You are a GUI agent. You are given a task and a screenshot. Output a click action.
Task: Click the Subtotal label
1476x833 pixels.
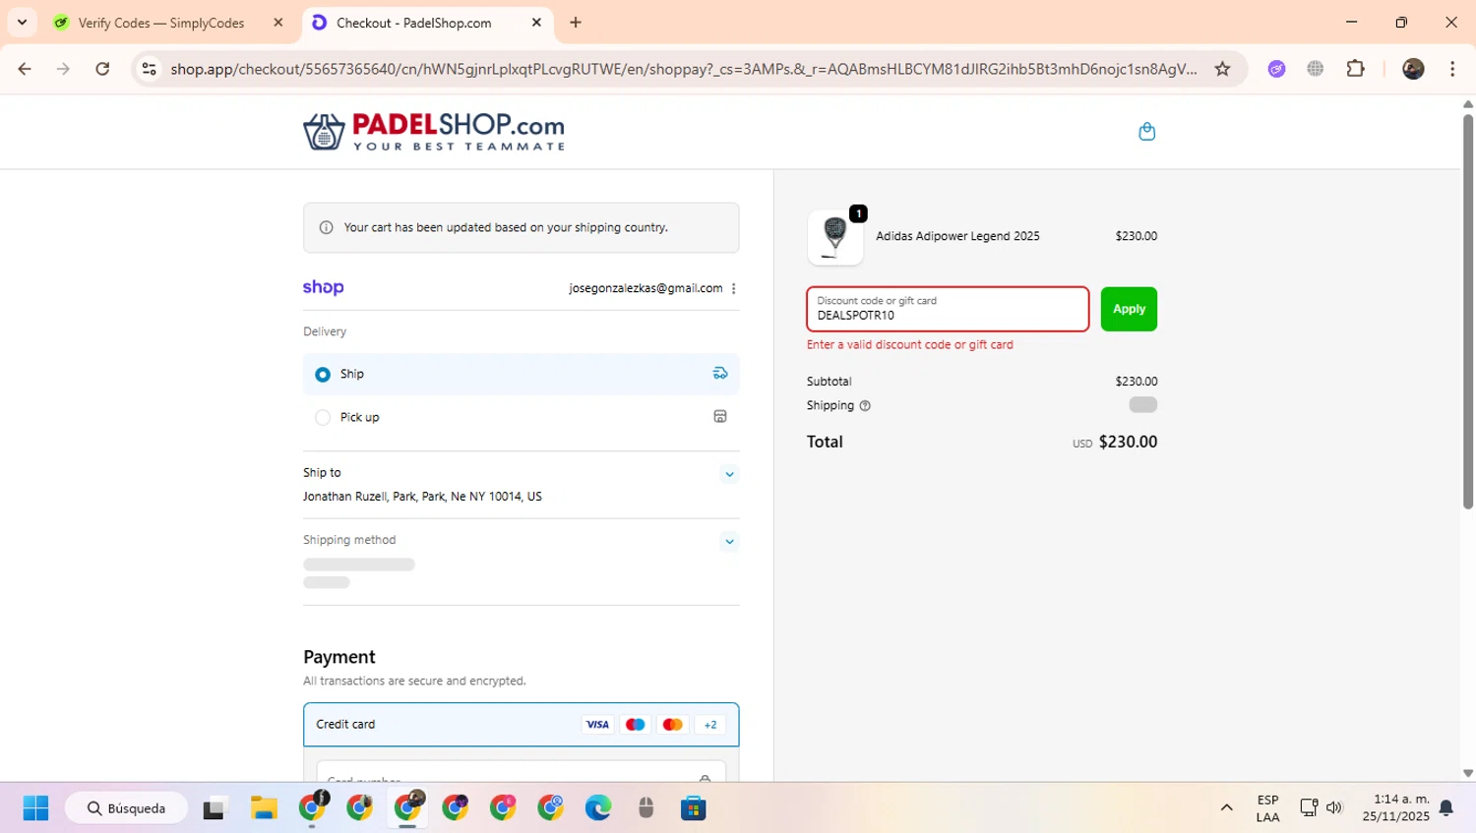[x=830, y=382]
